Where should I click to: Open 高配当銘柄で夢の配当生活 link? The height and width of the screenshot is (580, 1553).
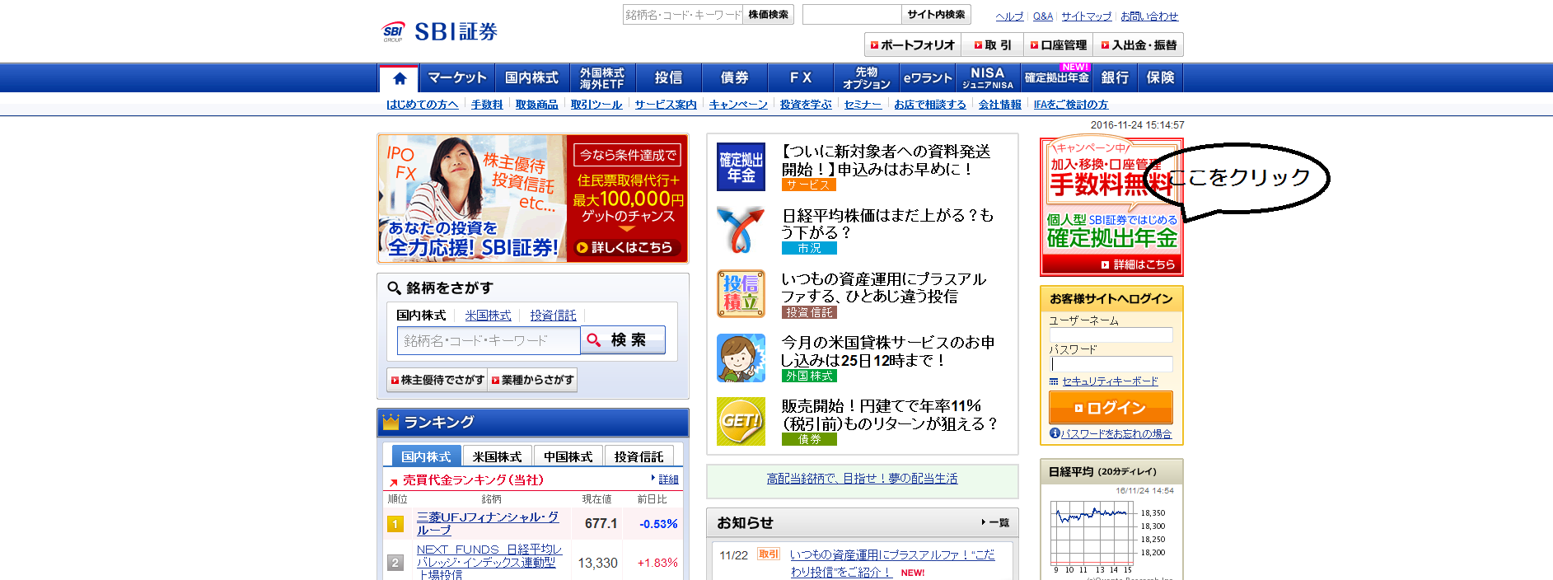click(862, 479)
